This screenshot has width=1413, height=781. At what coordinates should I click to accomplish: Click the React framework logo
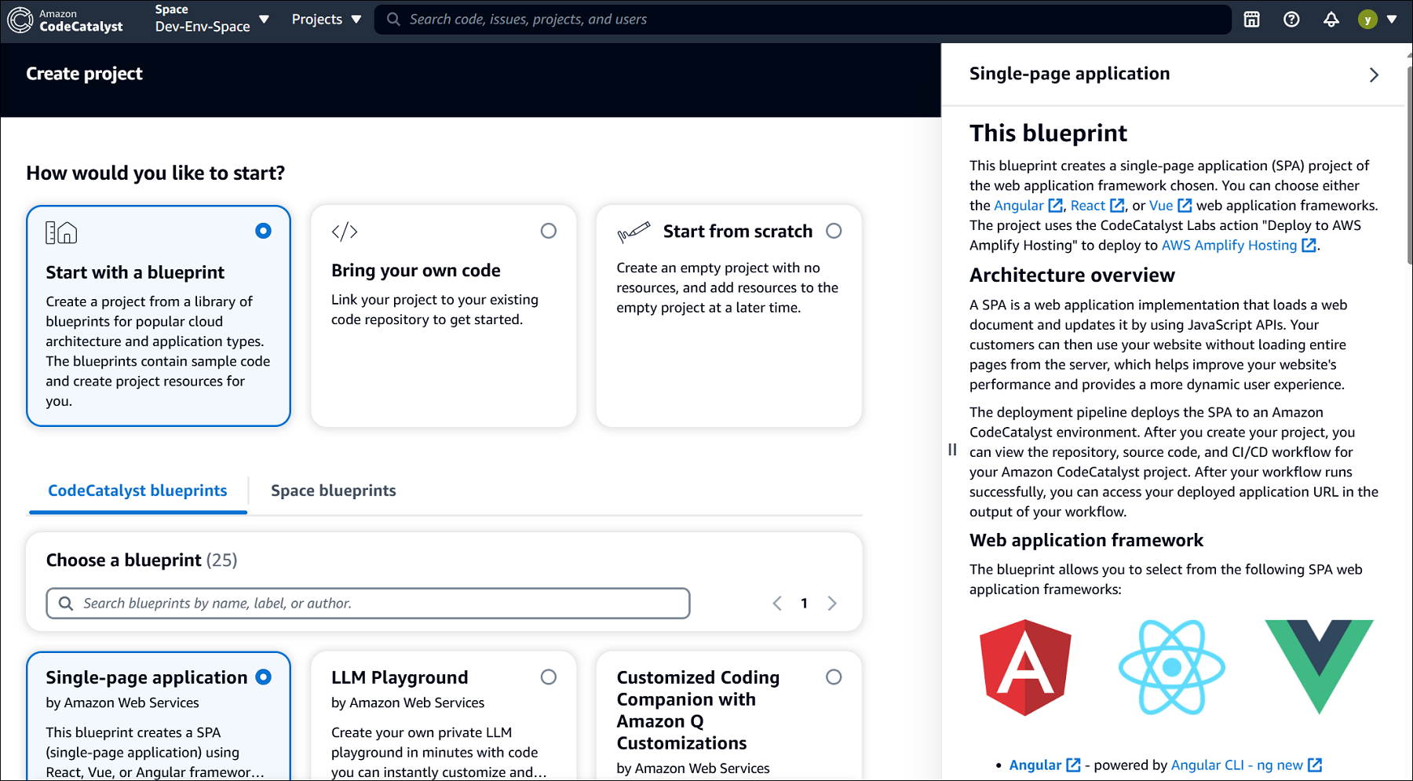coord(1171,667)
